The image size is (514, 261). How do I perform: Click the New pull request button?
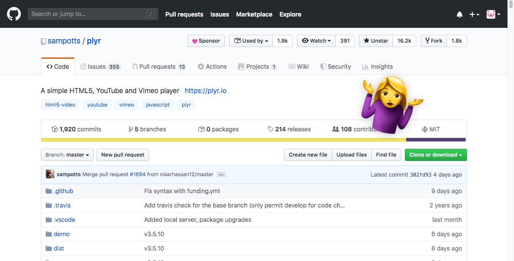pos(123,154)
